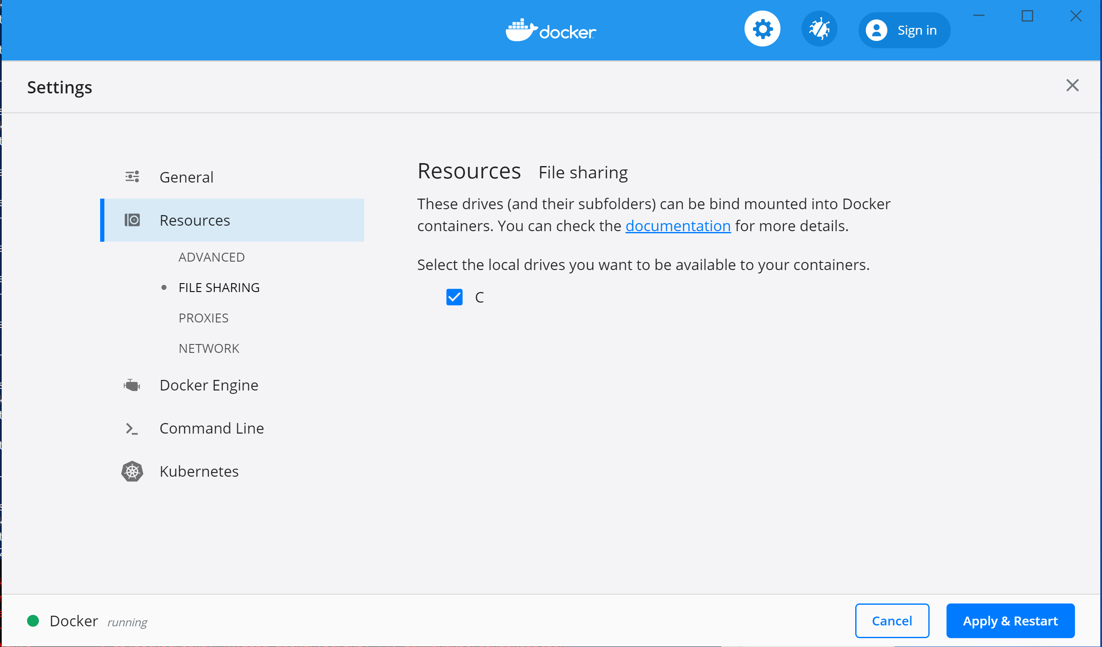Open the Troubleshoot bug icon
Viewport: 1102px width, 647px height.
point(818,28)
